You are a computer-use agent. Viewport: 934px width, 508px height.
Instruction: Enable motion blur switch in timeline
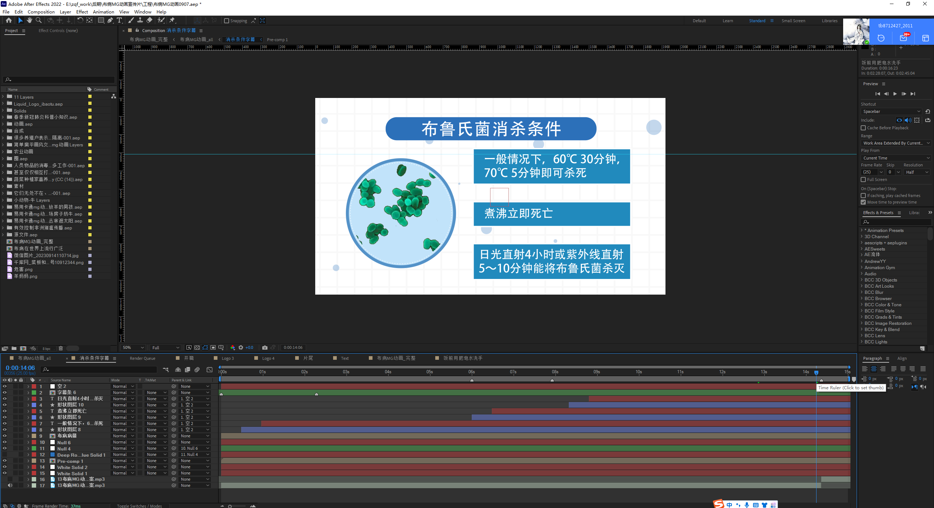coord(197,370)
